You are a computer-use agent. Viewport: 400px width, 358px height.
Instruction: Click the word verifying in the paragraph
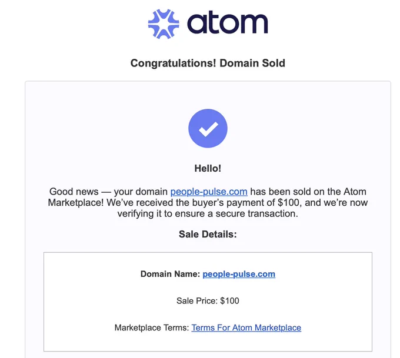[x=135, y=213]
